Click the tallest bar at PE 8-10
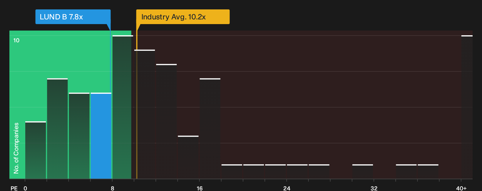 tap(123, 107)
